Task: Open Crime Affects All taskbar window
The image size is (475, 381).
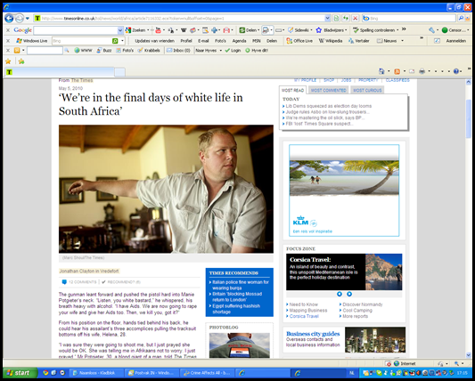Action: pyautogui.click(x=208, y=373)
